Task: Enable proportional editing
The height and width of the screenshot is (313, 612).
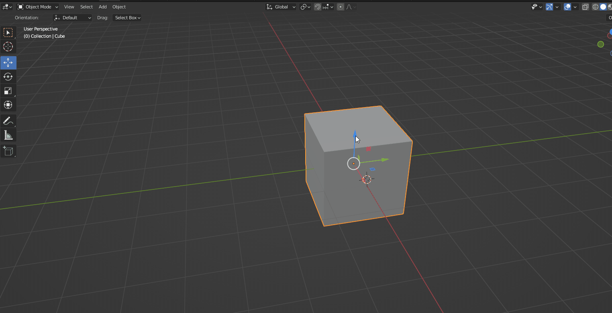Action: point(340,7)
